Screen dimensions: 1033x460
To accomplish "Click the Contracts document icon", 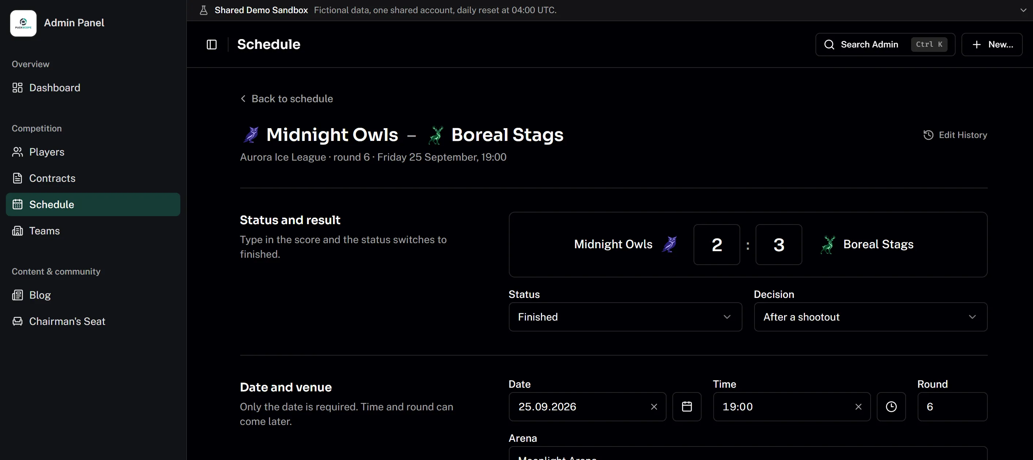I will pos(17,178).
